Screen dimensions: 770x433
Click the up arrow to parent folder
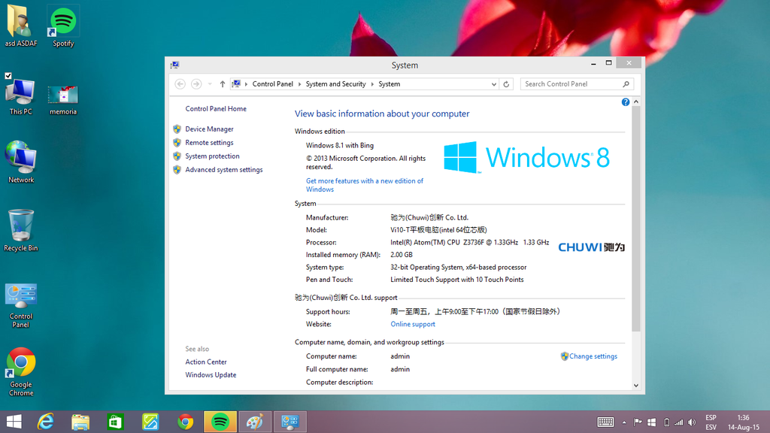coord(223,84)
